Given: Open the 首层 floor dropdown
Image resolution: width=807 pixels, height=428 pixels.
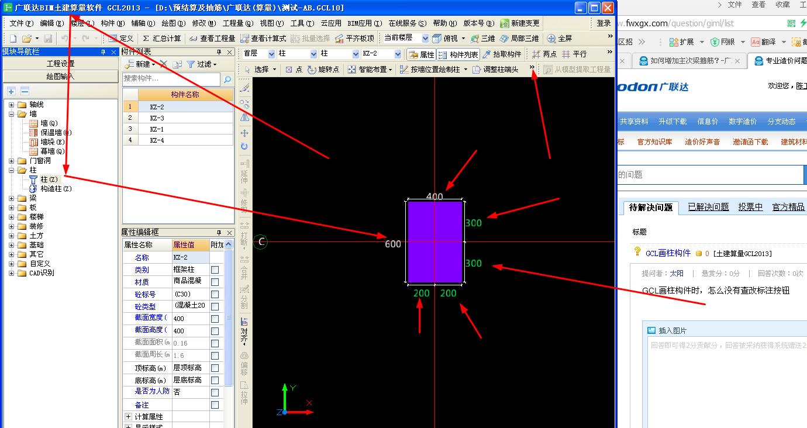Looking at the screenshot, I should [271, 54].
